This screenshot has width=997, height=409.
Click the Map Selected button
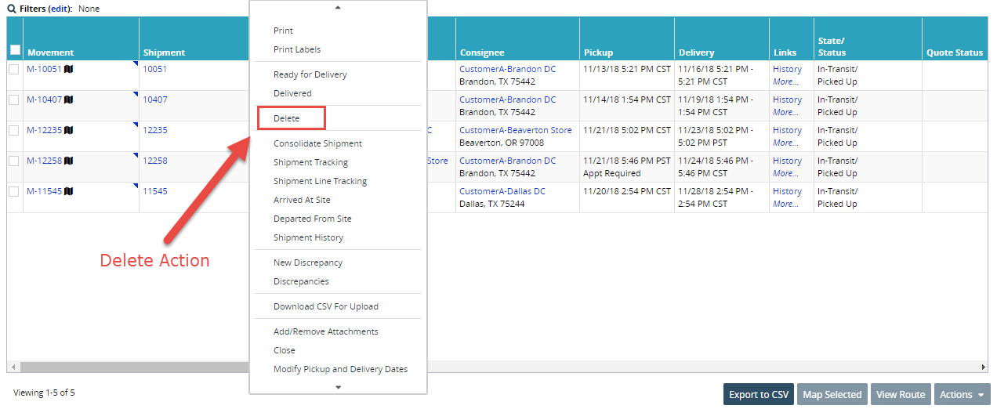(x=832, y=394)
